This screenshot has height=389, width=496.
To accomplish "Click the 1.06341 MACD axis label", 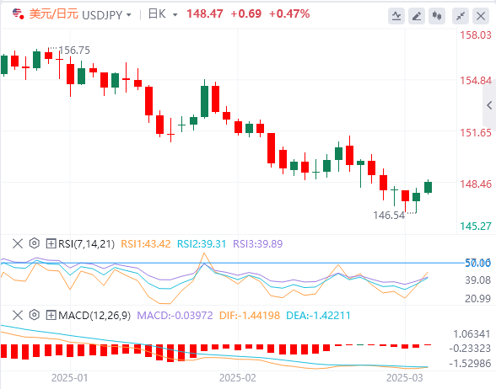I will tap(472, 334).
